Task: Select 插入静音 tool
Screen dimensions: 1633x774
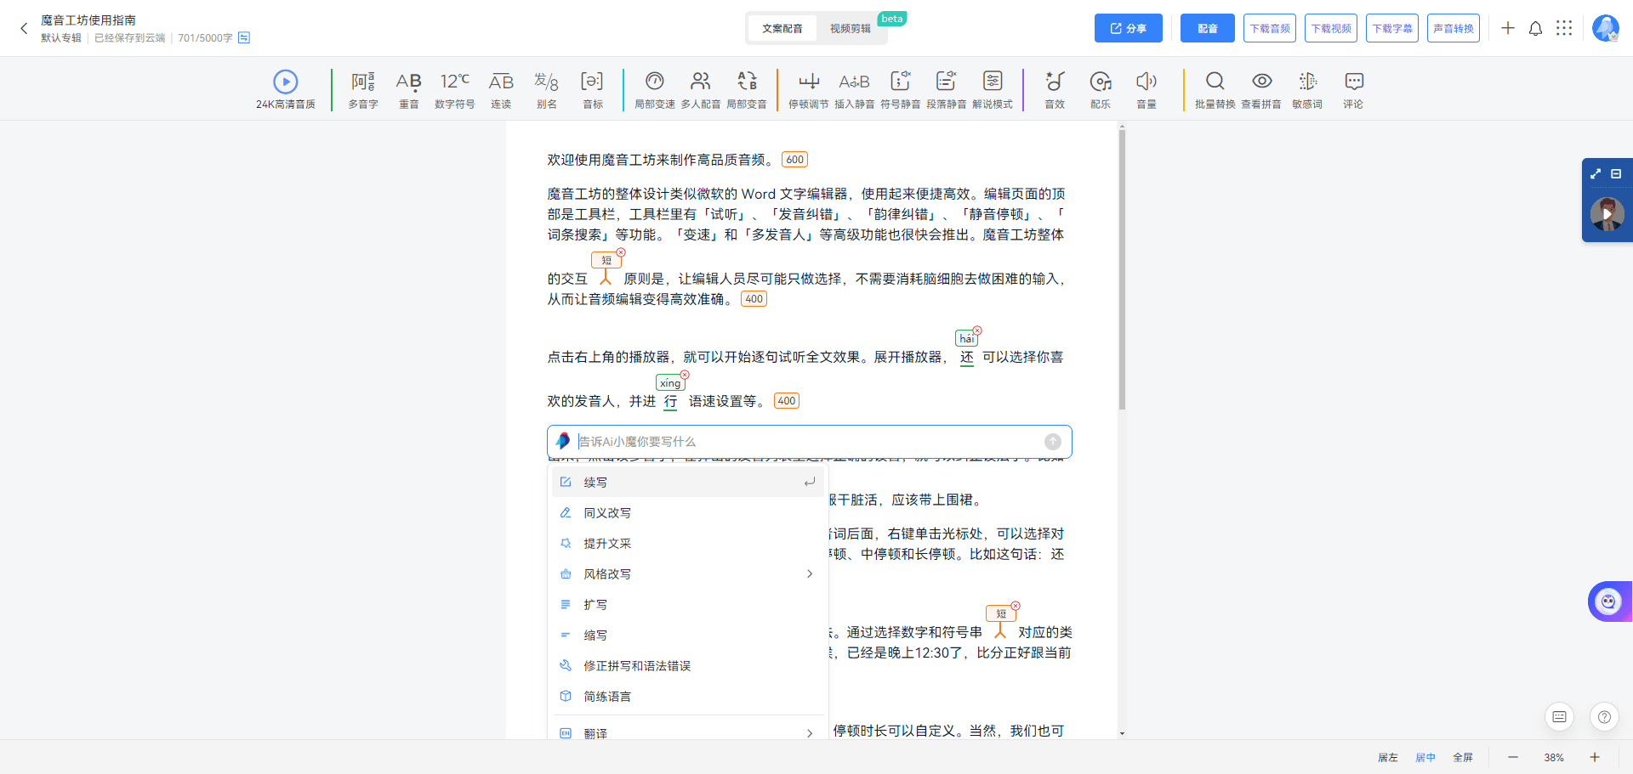Action: [855, 90]
